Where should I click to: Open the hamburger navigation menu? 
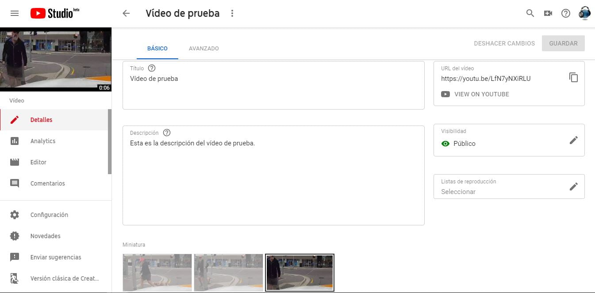coord(15,13)
